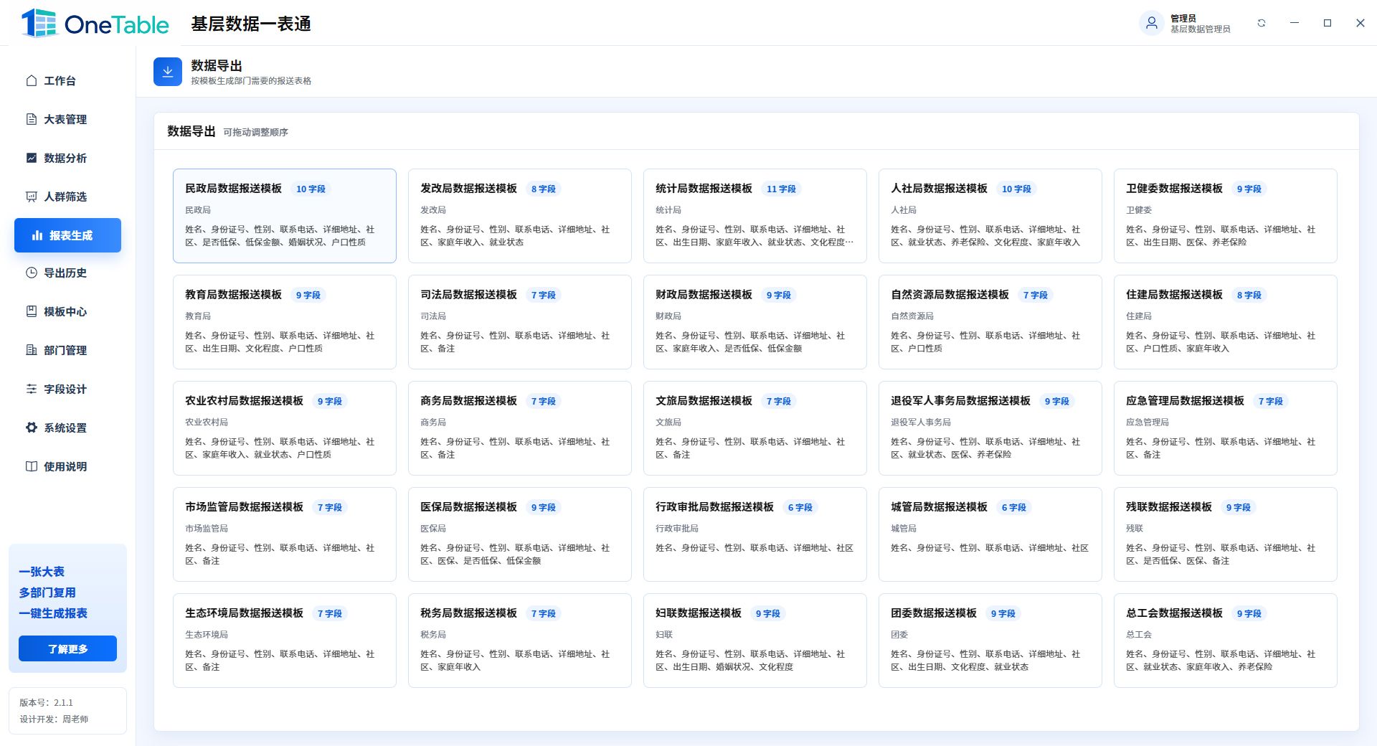This screenshot has width=1377, height=746.
Task: Click 设计开发: 周老师 footer text
Action: pos(54,719)
